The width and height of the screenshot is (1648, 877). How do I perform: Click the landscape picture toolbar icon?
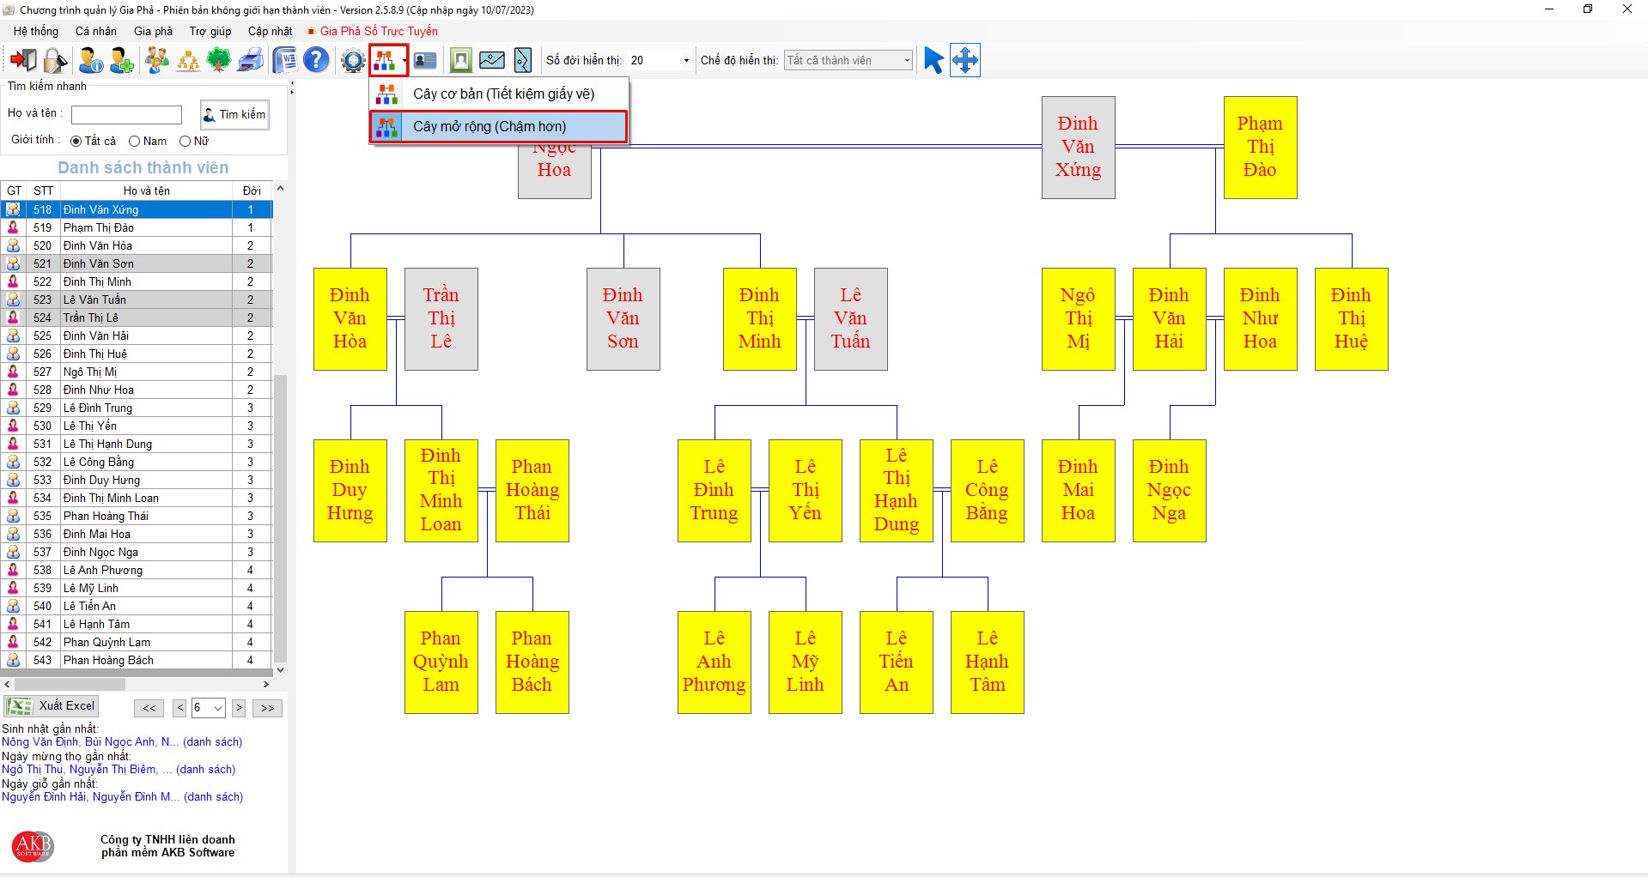[x=492, y=60]
